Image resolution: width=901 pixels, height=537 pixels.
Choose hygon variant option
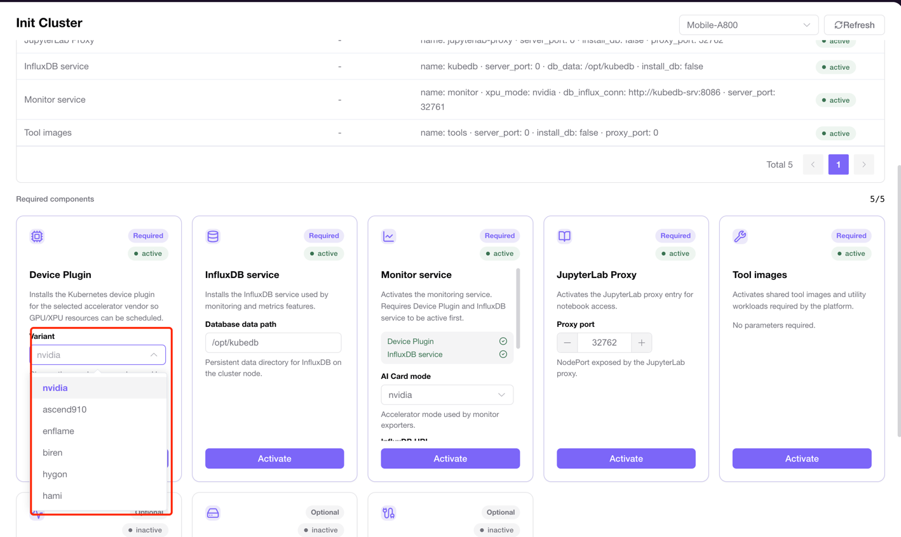point(98,474)
